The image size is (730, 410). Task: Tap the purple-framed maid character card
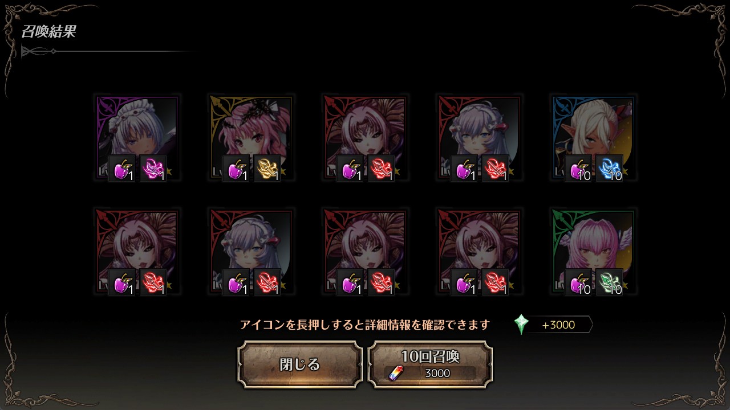pos(137,138)
